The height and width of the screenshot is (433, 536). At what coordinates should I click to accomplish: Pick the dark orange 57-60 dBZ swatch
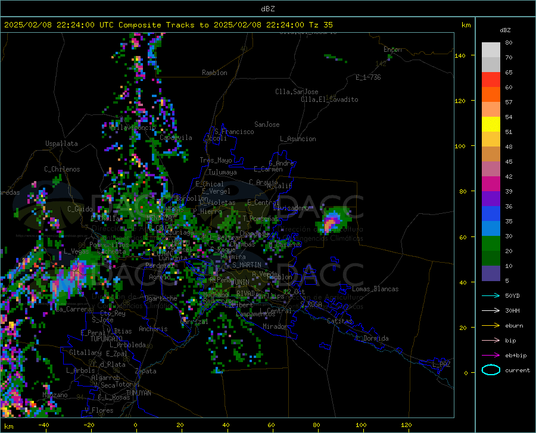[491, 95]
